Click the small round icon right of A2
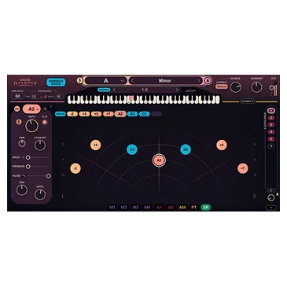This screenshot has height=287, width=287. (45, 109)
